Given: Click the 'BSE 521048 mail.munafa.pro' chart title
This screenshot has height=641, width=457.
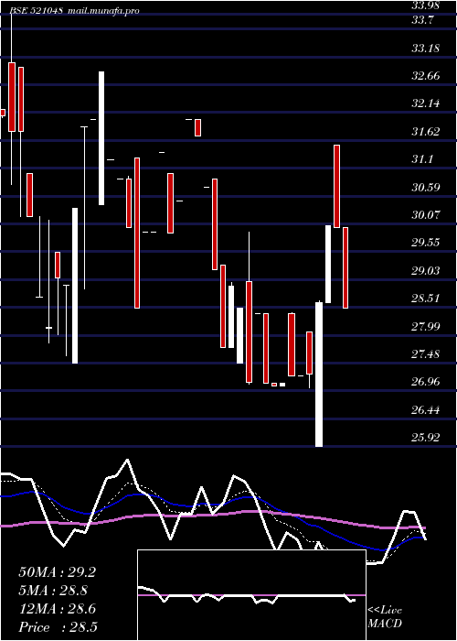Looking at the screenshot, I should click(x=74, y=10).
